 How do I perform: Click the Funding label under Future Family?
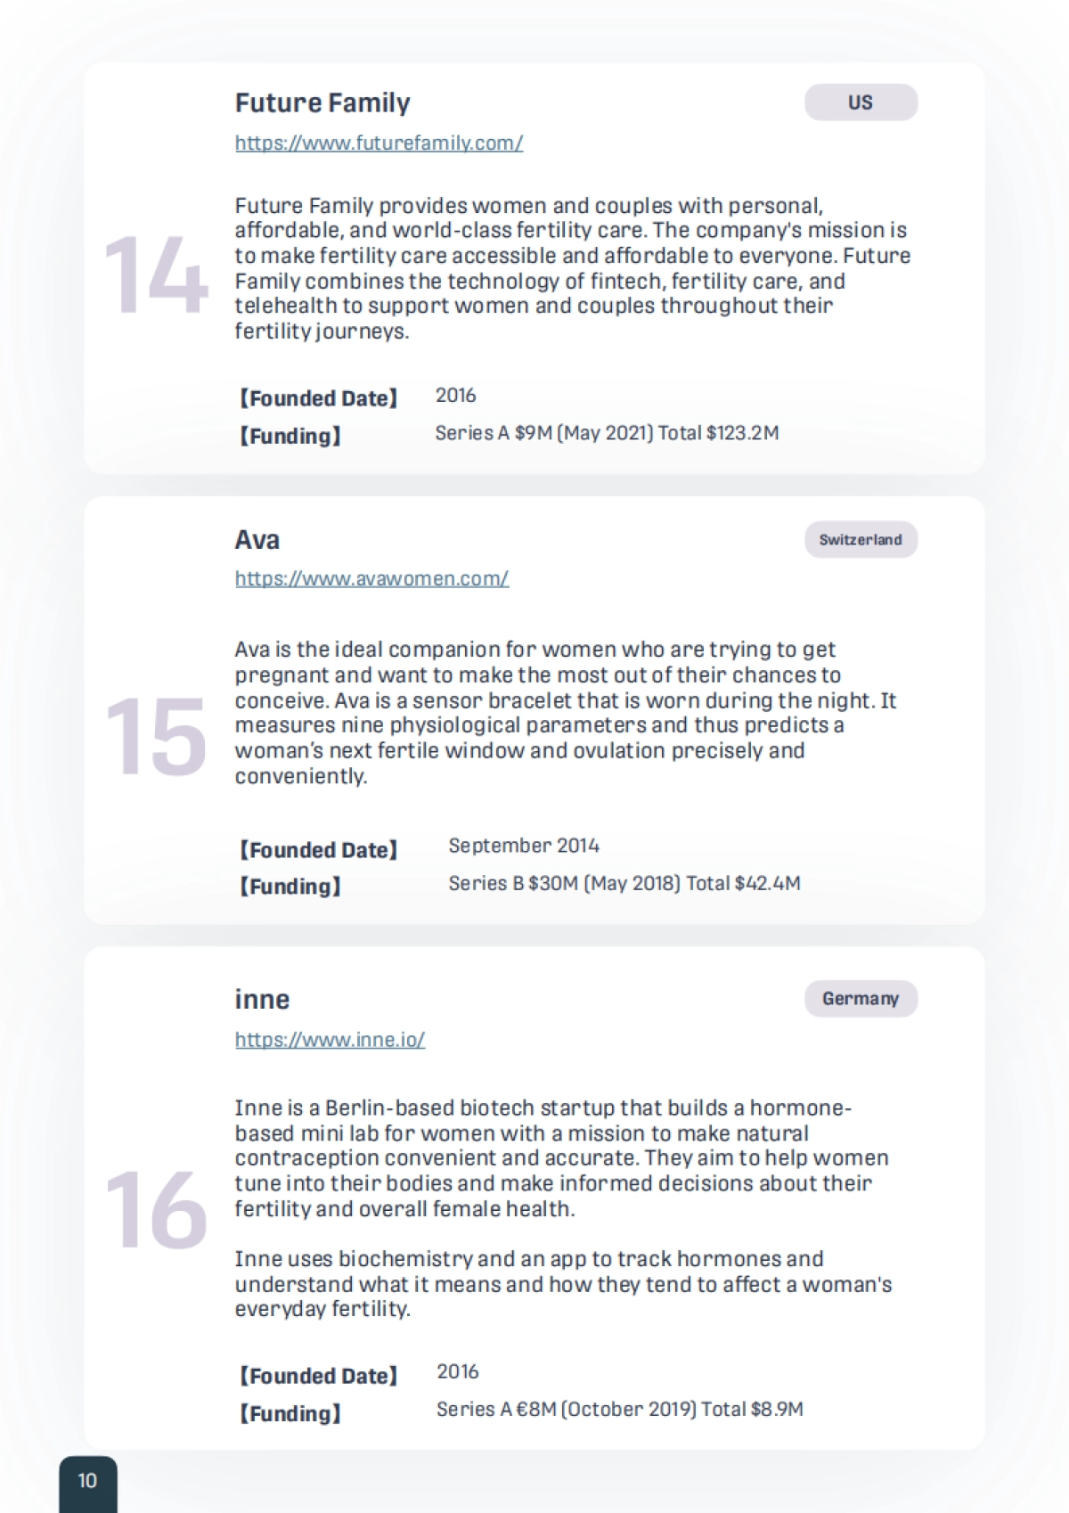[290, 436]
